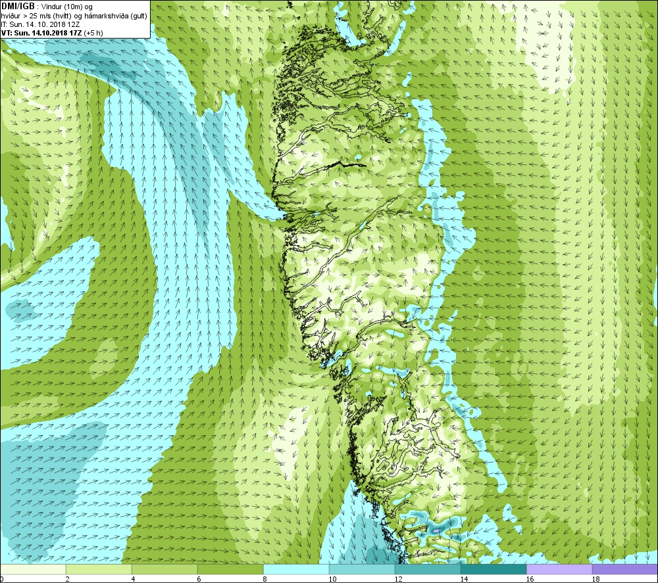This screenshot has height=583, width=658.
Task: Click the legend value label '16'
Action: pos(530,579)
